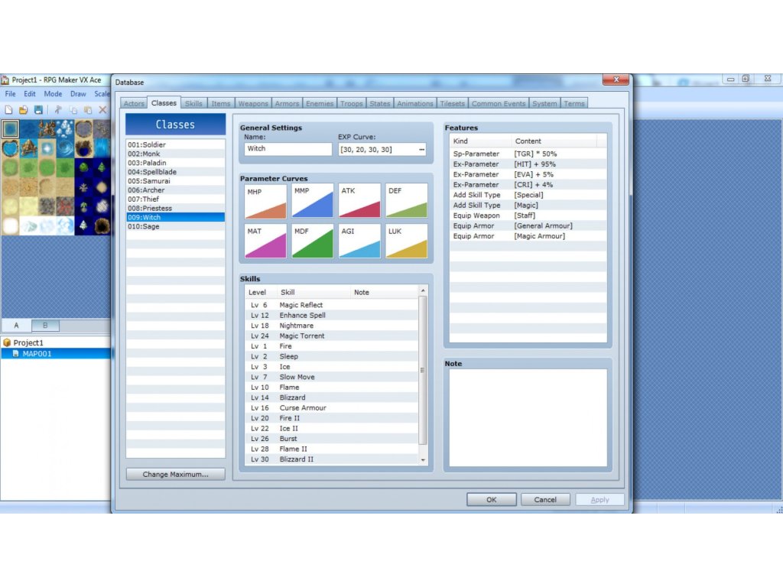The width and height of the screenshot is (783, 587).
Task: Click the Copy toolbar icon
Action: pos(73,110)
